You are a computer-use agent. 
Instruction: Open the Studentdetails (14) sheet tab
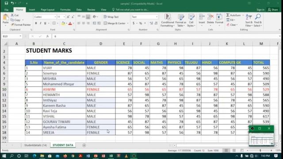tap(35, 145)
